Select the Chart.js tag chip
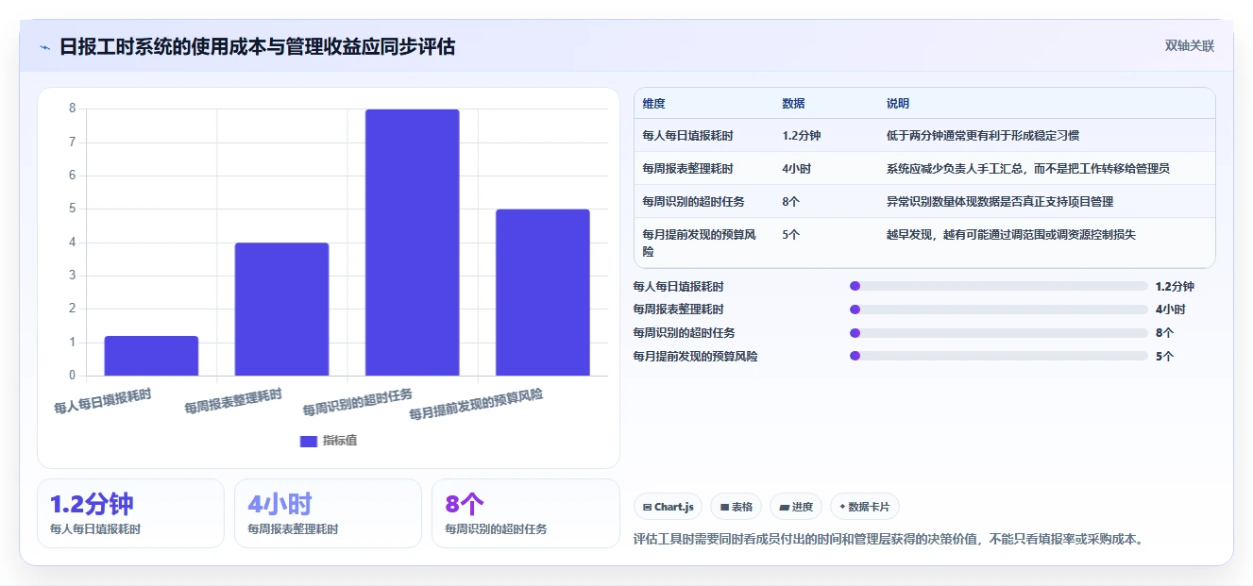This screenshot has height=586, width=1253. (x=668, y=507)
